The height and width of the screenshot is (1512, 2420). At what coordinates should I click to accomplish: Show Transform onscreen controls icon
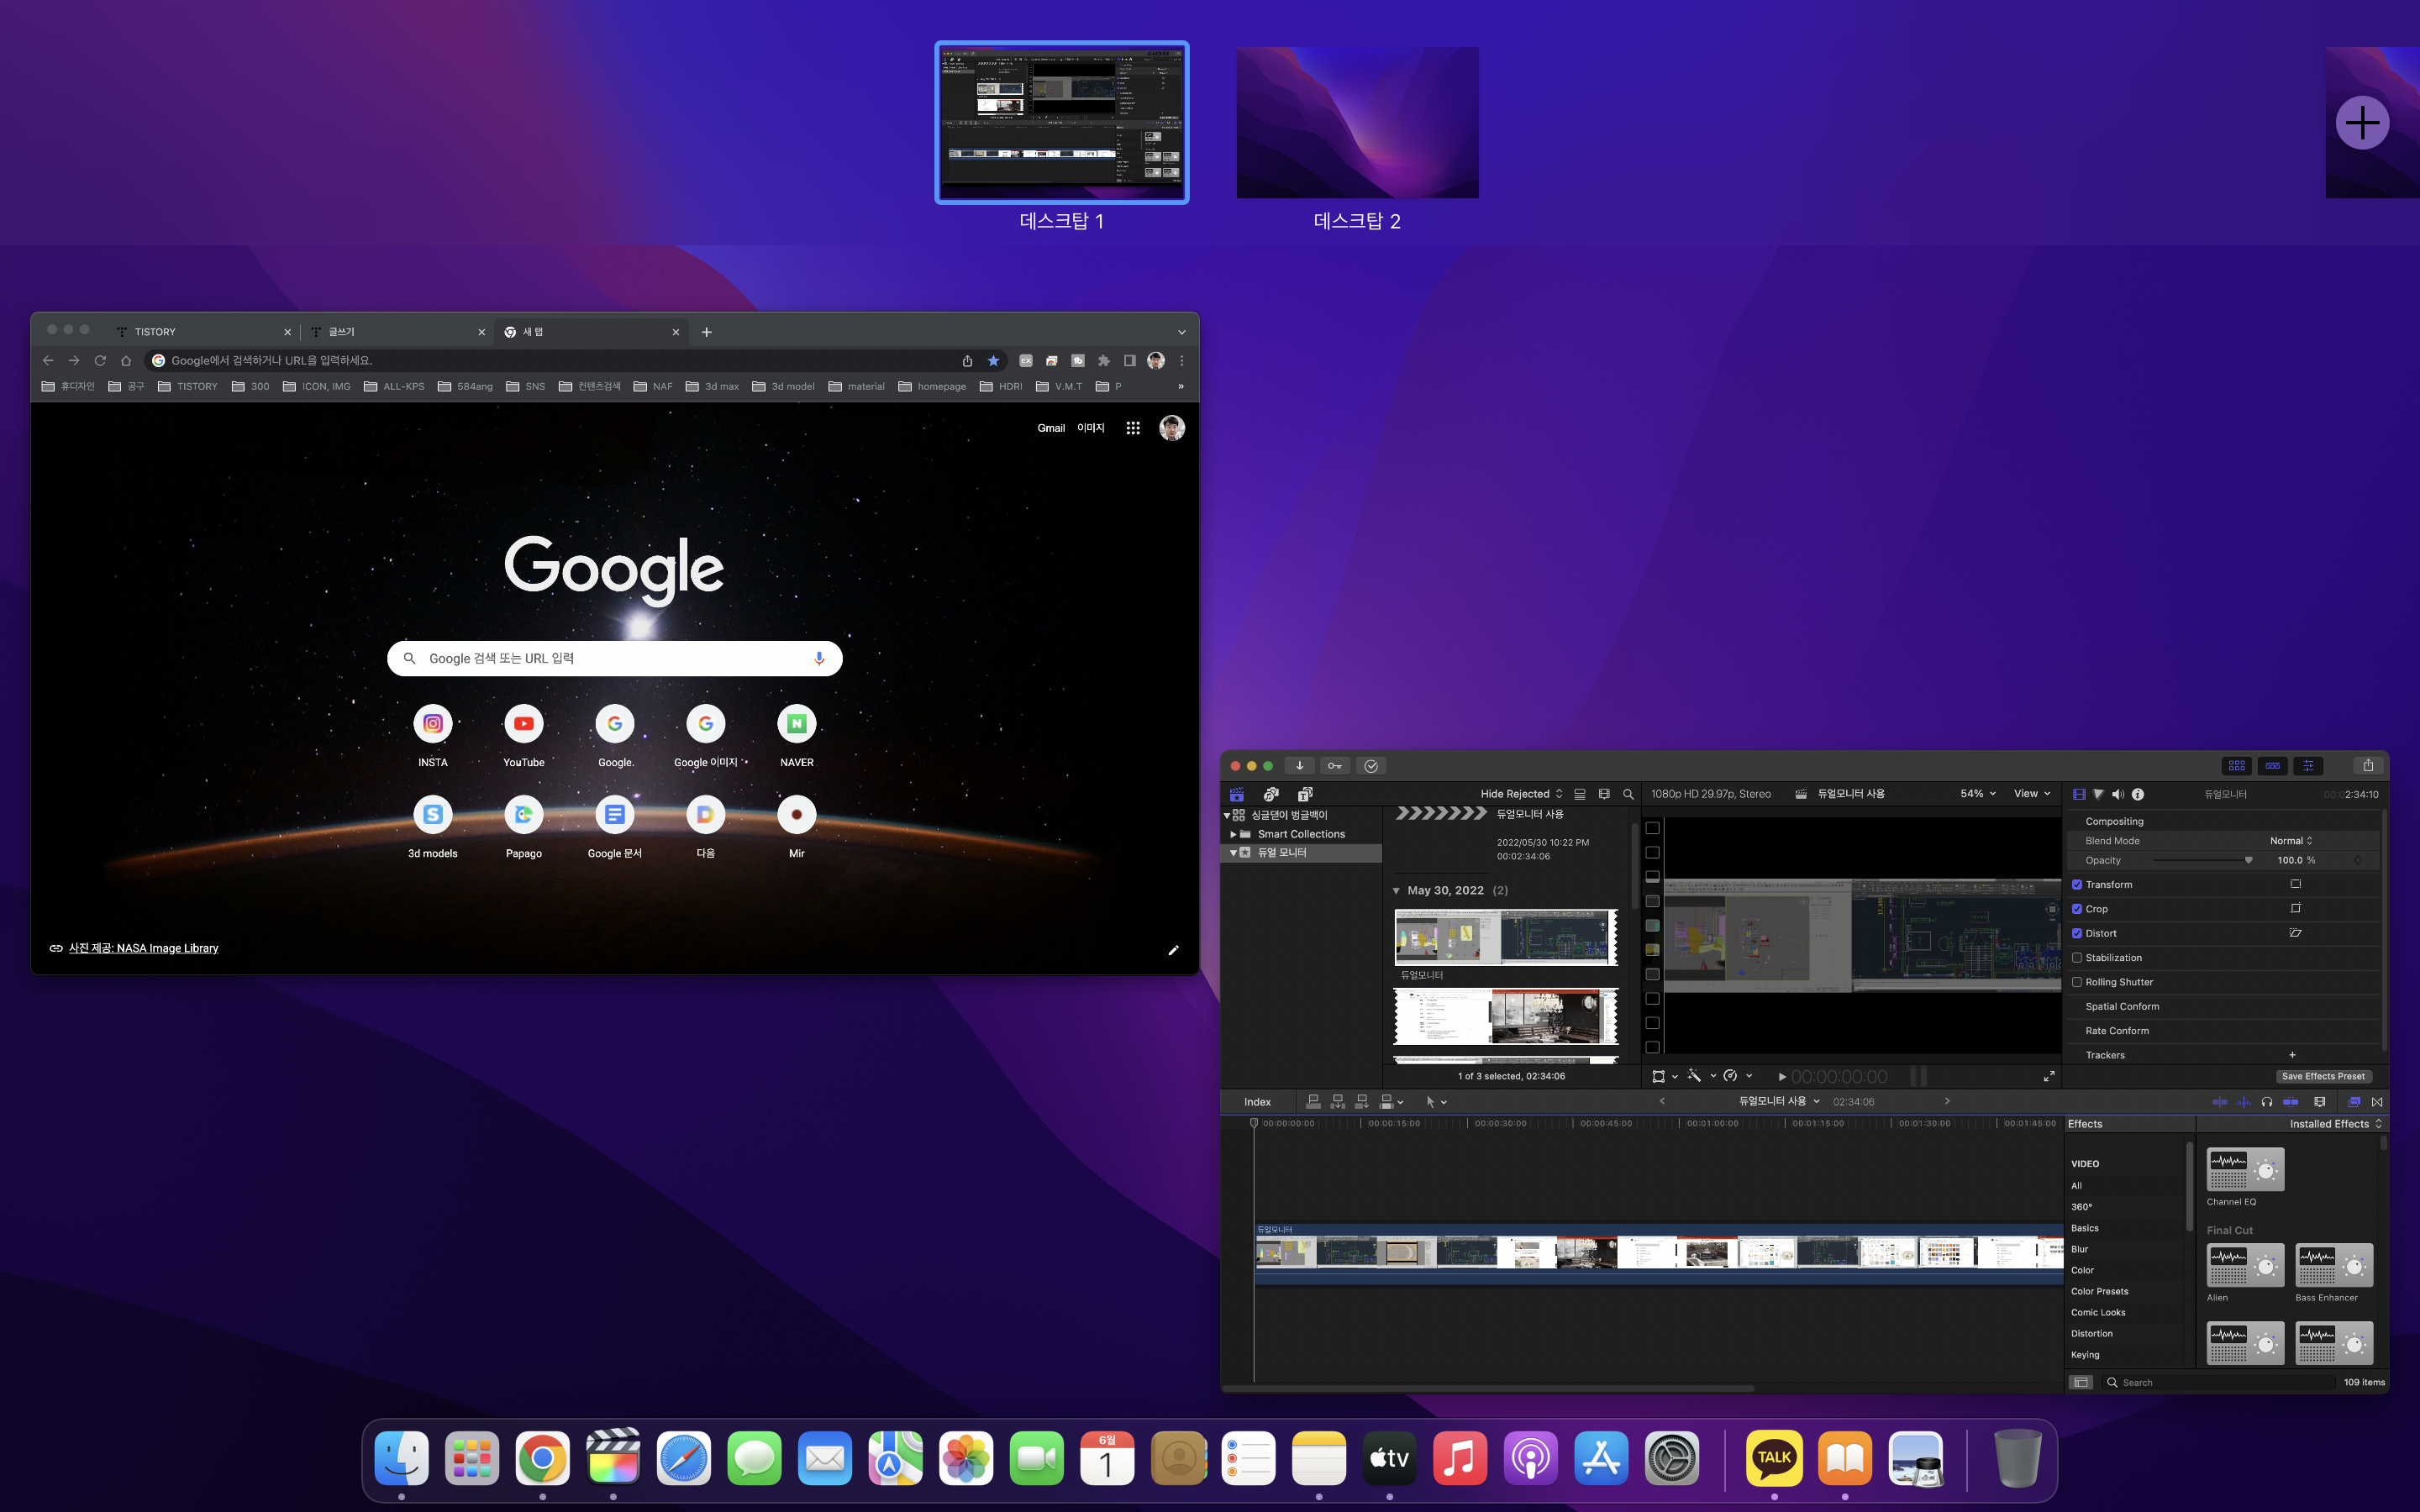tap(2296, 884)
